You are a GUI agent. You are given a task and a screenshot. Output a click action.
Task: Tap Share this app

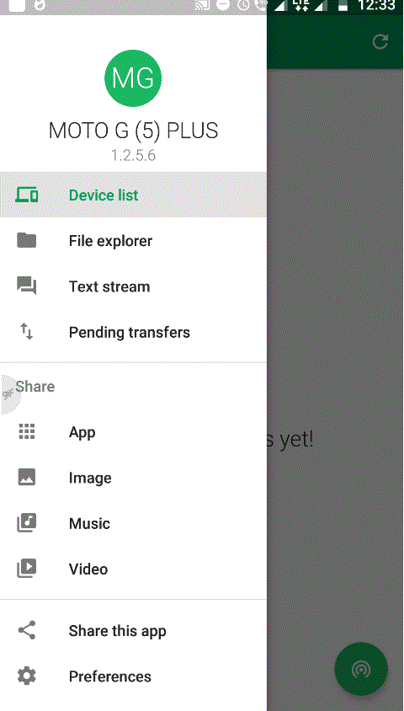tap(133, 631)
